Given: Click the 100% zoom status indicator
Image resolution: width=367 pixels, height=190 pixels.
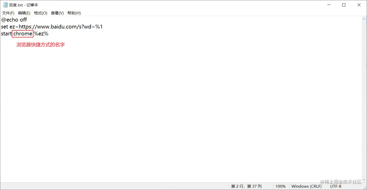Looking at the screenshot, I should tap(280, 186).
